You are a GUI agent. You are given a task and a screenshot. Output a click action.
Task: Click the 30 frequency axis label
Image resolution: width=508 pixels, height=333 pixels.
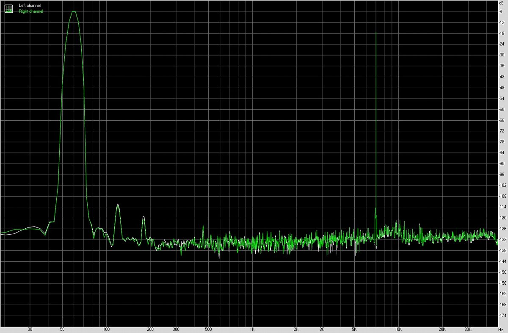coord(30,328)
